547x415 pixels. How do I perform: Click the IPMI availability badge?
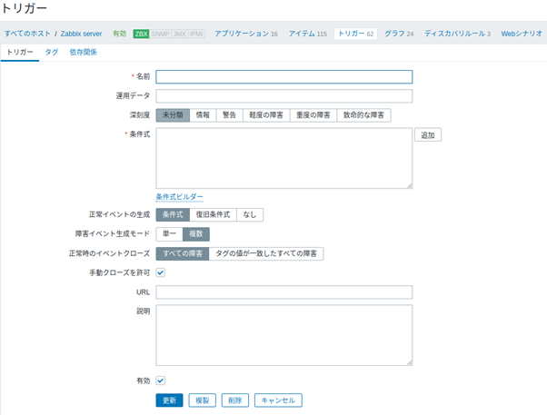pos(196,34)
